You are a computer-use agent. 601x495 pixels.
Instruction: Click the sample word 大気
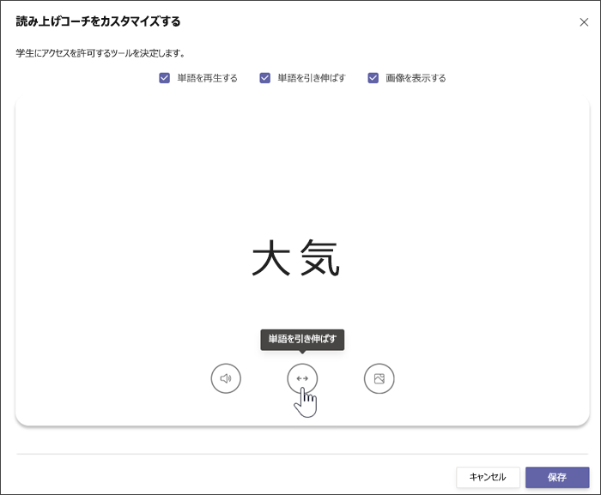(295, 258)
